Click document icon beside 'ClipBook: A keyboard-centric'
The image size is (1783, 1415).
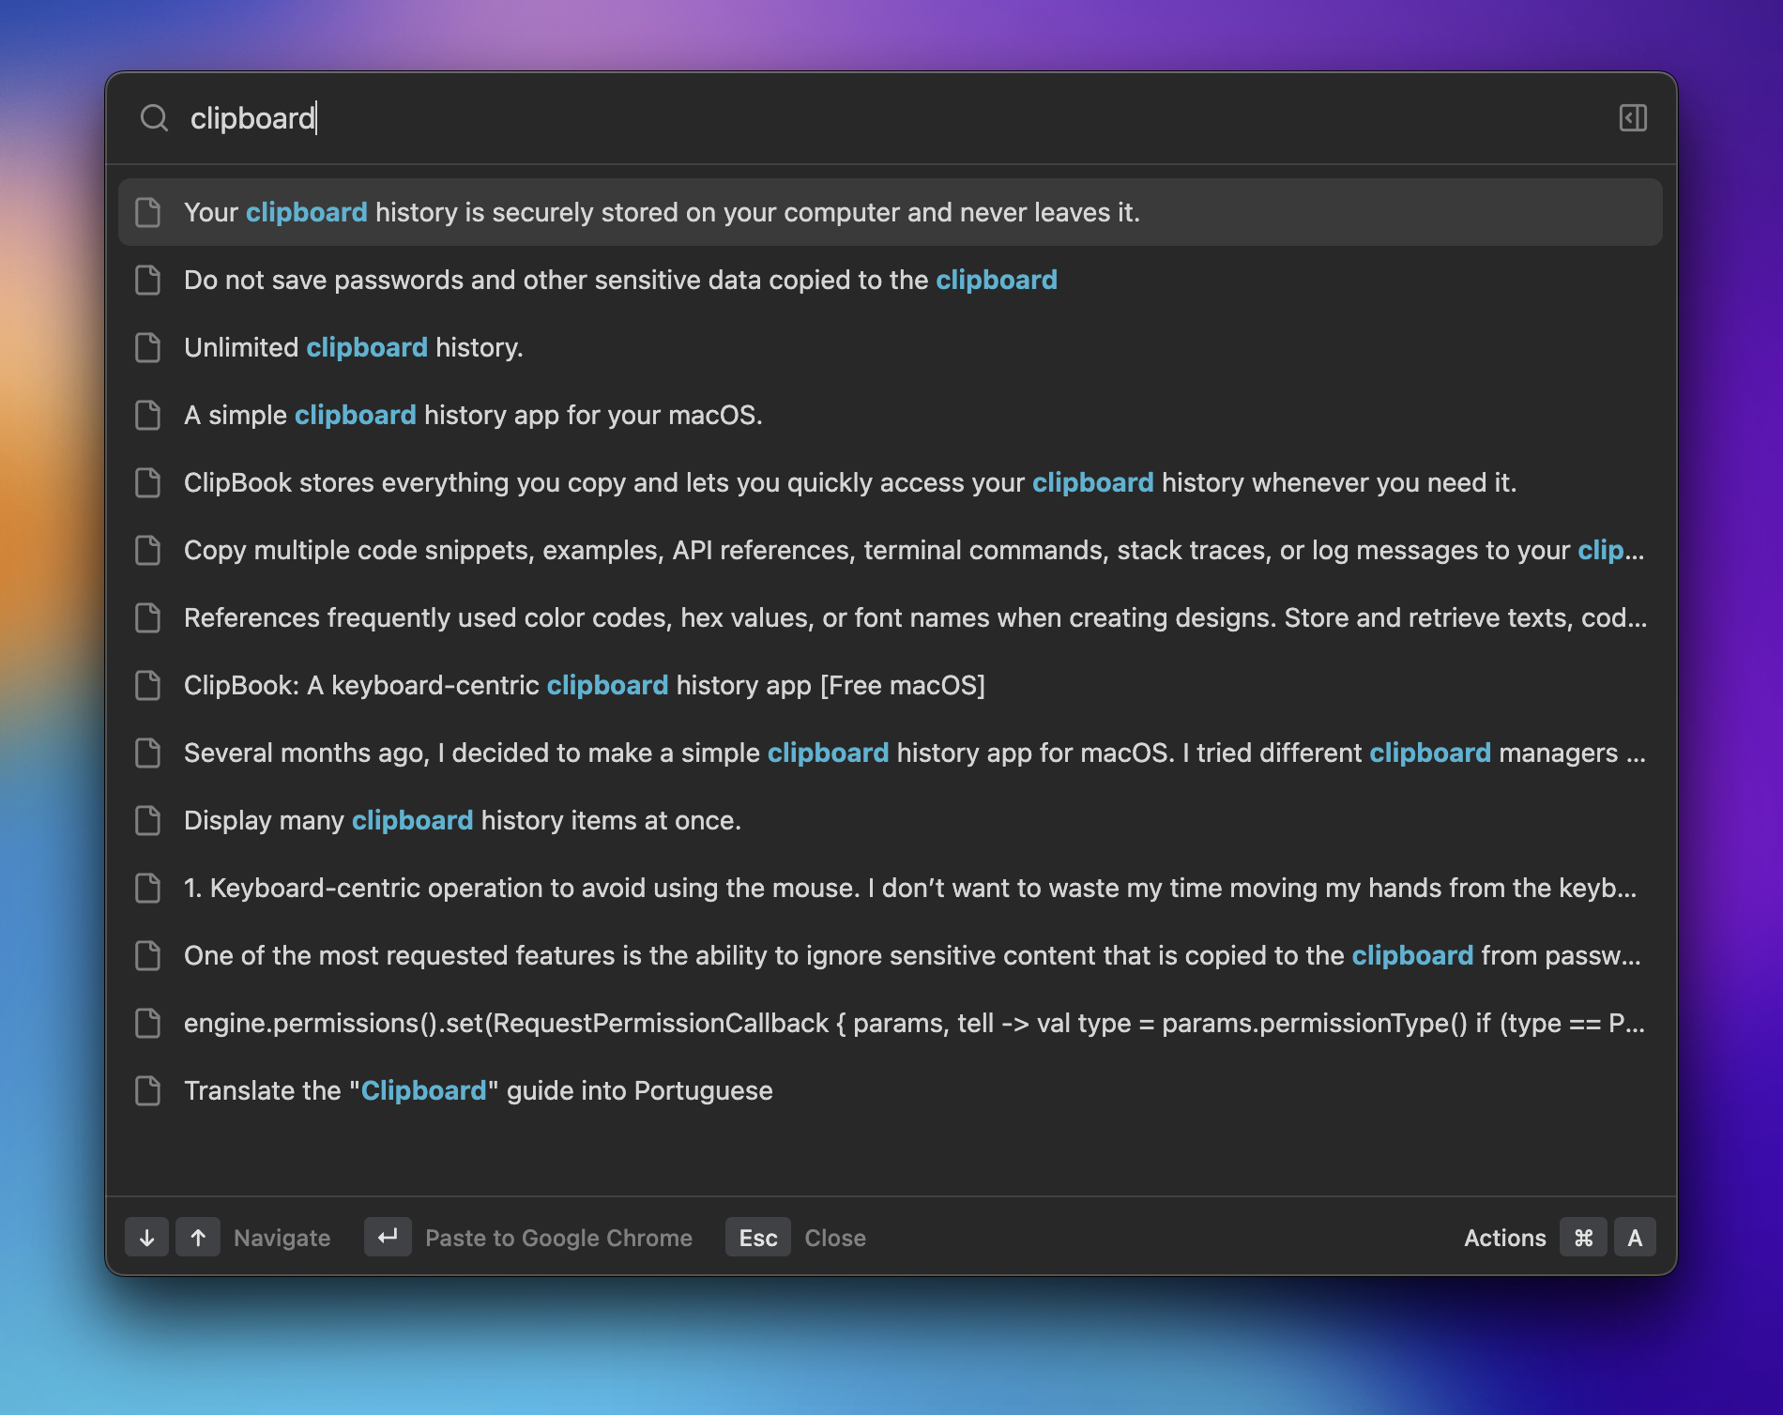148,685
